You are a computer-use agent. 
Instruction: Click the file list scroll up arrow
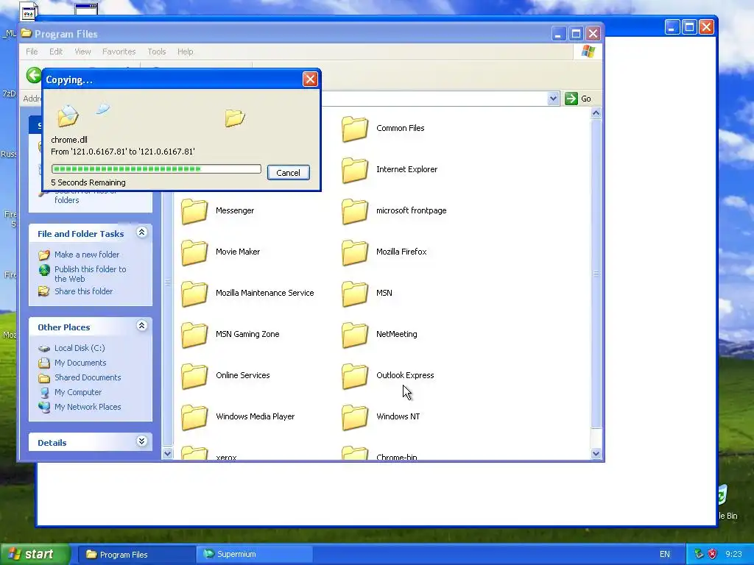tap(596, 113)
